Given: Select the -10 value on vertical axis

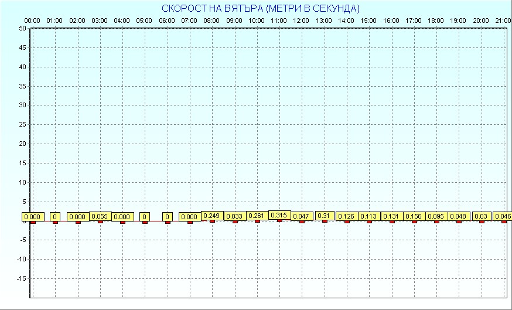Looking at the screenshot, I should (21, 259).
